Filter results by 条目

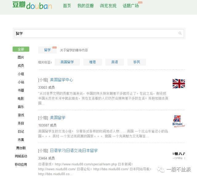coord(21,123)
